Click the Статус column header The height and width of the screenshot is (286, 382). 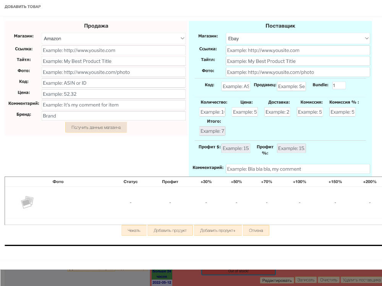point(131,182)
